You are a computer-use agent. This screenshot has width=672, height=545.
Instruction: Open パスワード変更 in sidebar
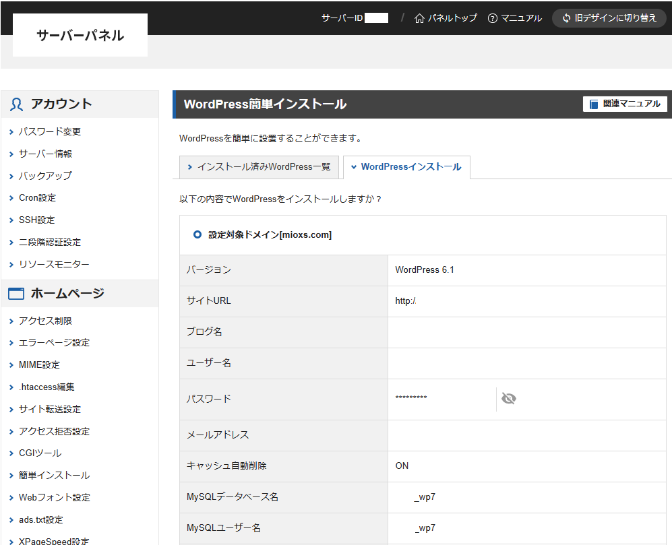pos(50,131)
